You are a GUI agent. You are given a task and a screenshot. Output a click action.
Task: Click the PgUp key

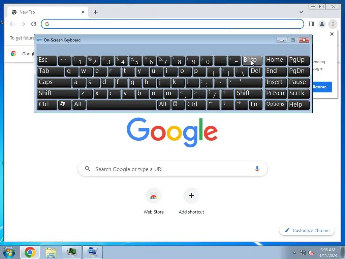299,61
